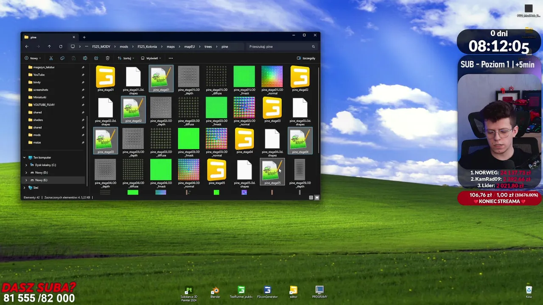Cut selected files with scissors icon
The width and height of the screenshot is (543, 305).
click(51, 58)
